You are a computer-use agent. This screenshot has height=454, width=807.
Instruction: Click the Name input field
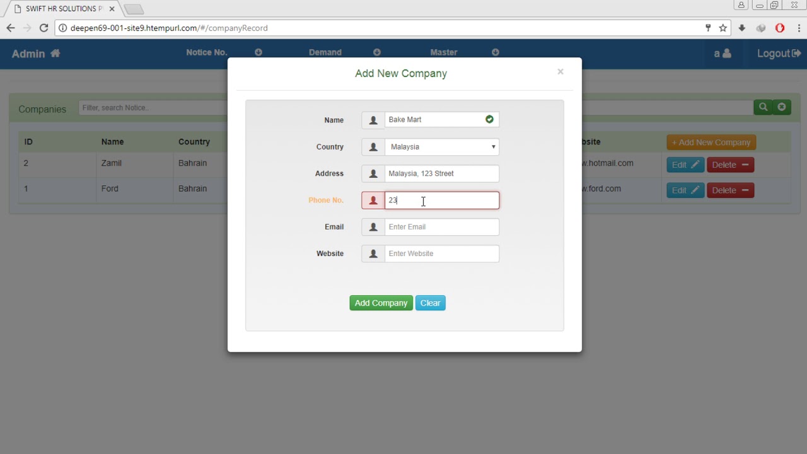coord(442,120)
